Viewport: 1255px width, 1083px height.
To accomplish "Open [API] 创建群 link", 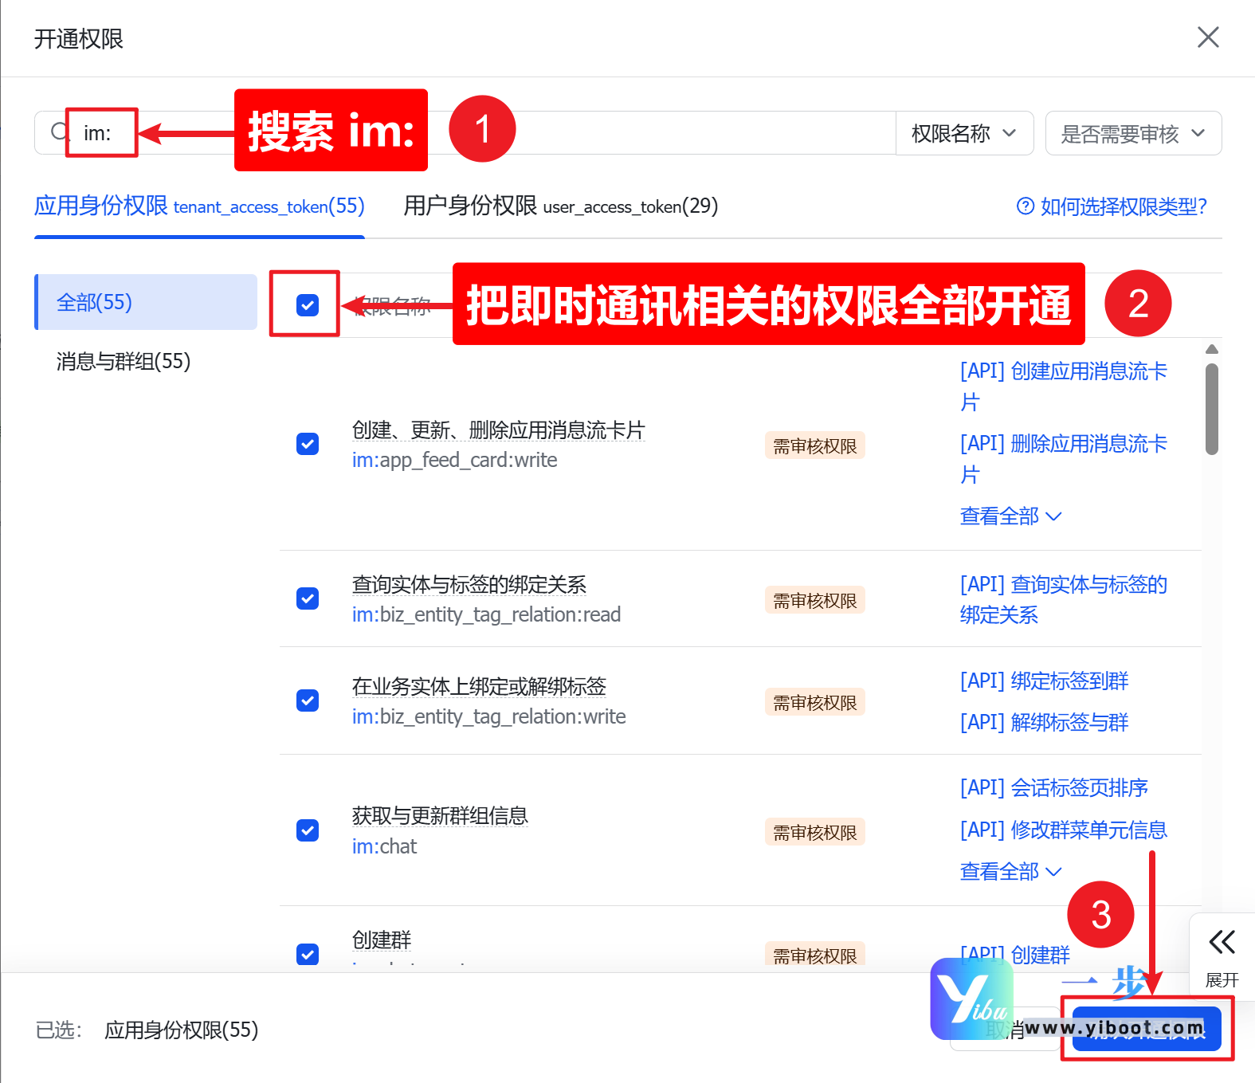I will click(x=1015, y=955).
